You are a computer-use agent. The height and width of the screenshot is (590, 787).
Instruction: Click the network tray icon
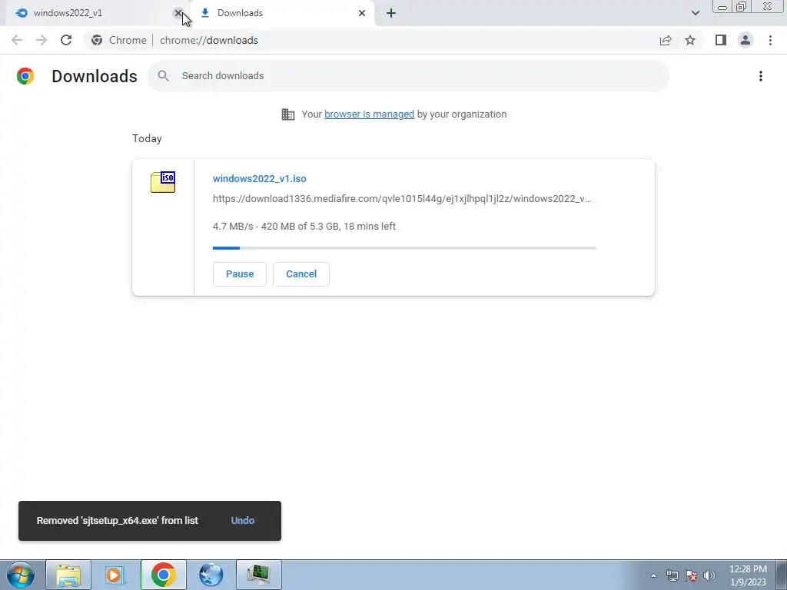click(x=672, y=575)
